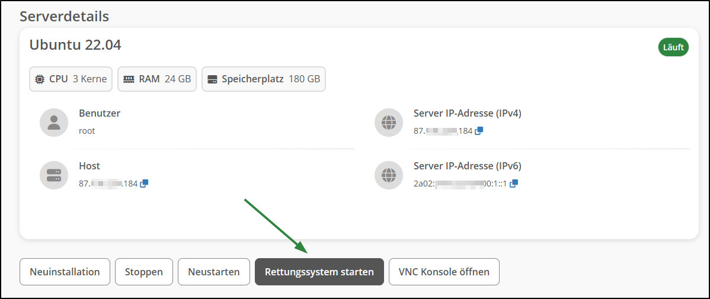Copy the Host address via copy icon
Image resolution: width=710 pixels, height=299 pixels.
point(144,184)
